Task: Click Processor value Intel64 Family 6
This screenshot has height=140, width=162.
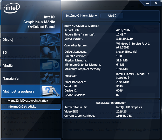Action: (132, 76)
